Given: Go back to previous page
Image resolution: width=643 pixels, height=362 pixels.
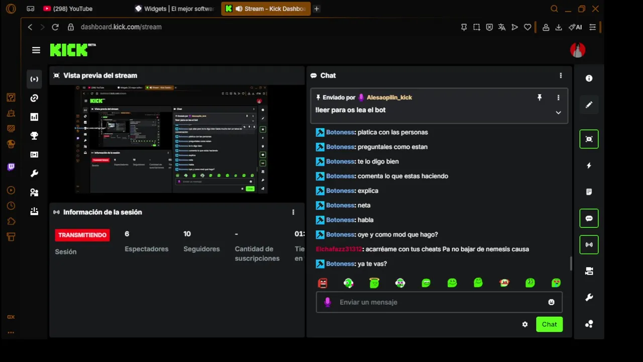Looking at the screenshot, I should point(30,27).
